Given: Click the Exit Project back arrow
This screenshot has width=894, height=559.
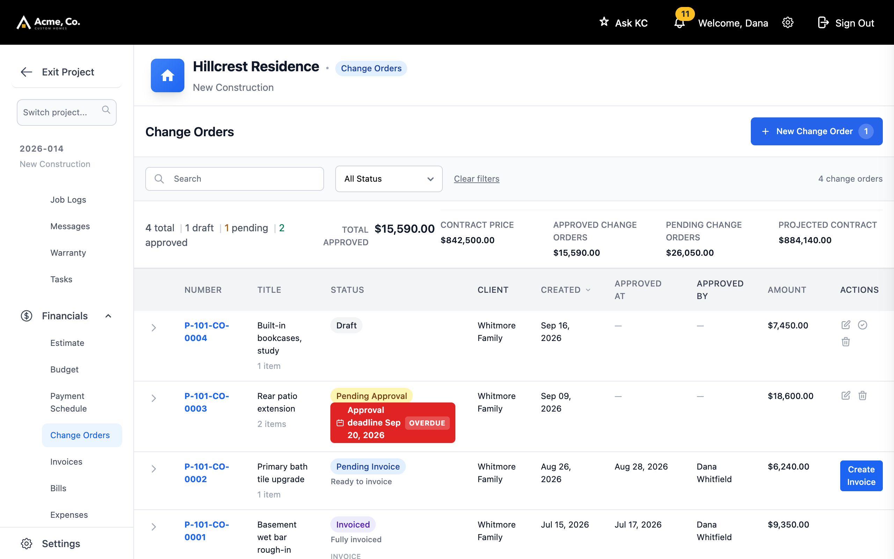Looking at the screenshot, I should point(27,72).
